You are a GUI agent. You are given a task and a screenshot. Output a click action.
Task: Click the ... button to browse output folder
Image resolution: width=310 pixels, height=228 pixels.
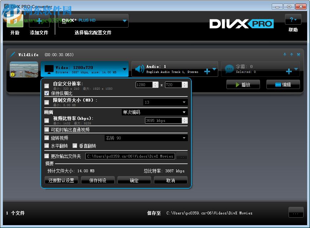pyautogui.click(x=182, y=156)
